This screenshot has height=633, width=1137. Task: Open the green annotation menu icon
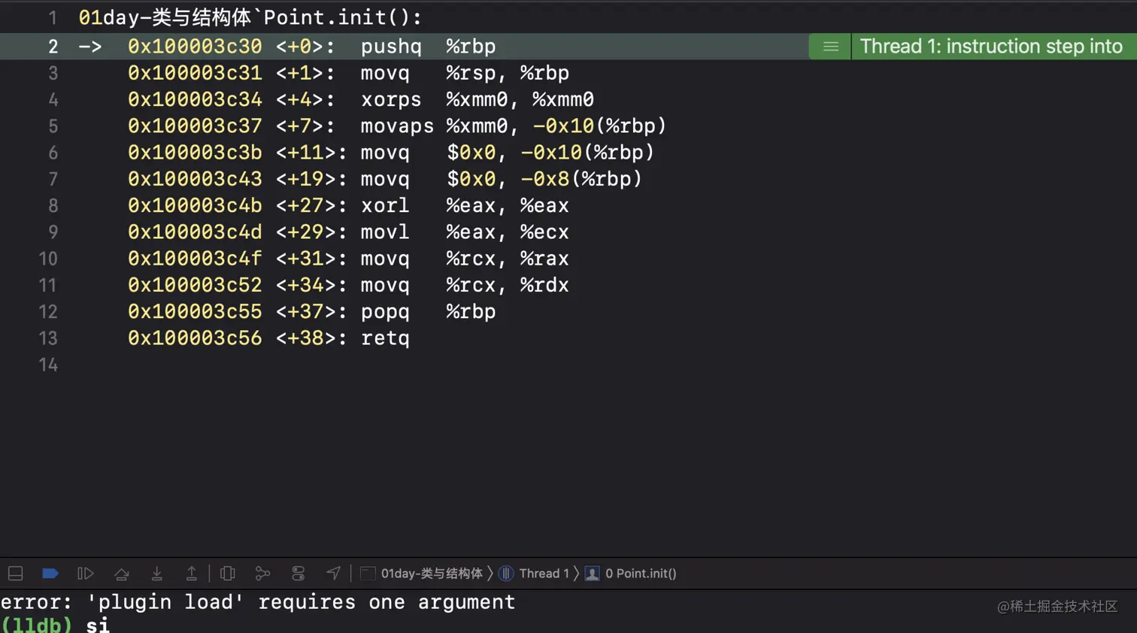tap(830, 47)
